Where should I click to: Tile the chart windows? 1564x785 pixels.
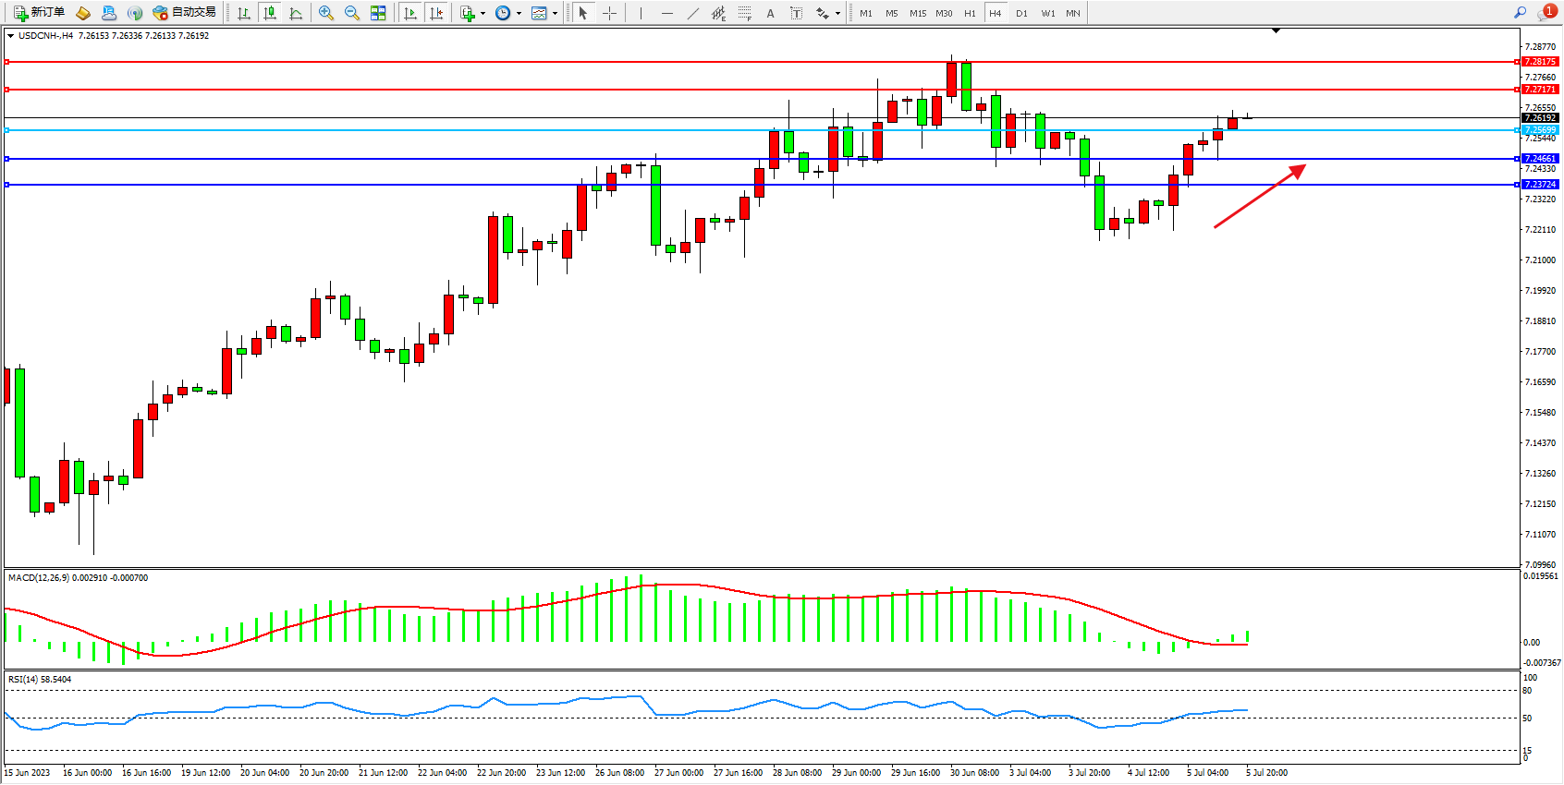pyautogui.click(x=378, y=13)
